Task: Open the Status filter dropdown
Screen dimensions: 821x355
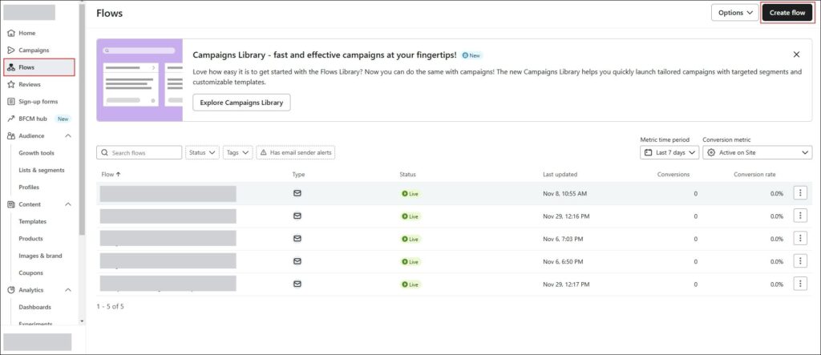Action: click(x=202, y=153)
